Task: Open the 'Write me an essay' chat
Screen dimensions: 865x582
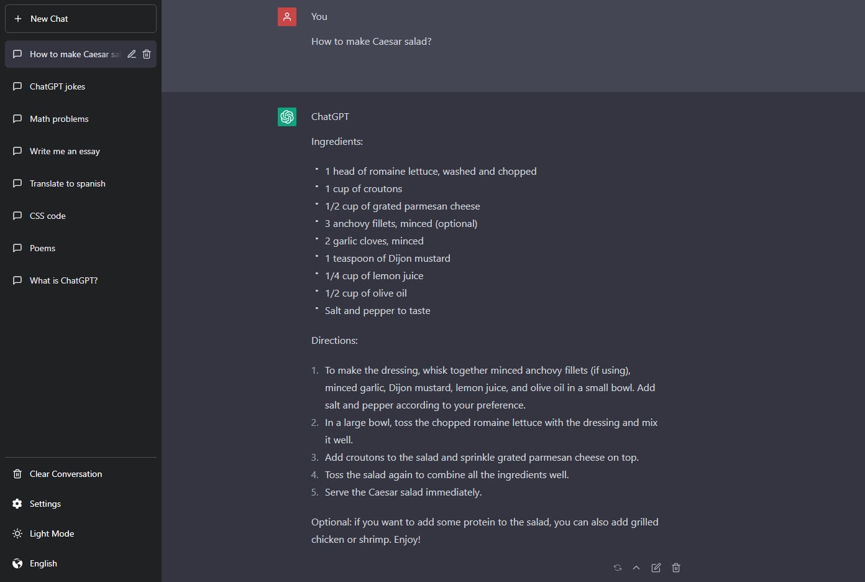Action: click(65, 151)
